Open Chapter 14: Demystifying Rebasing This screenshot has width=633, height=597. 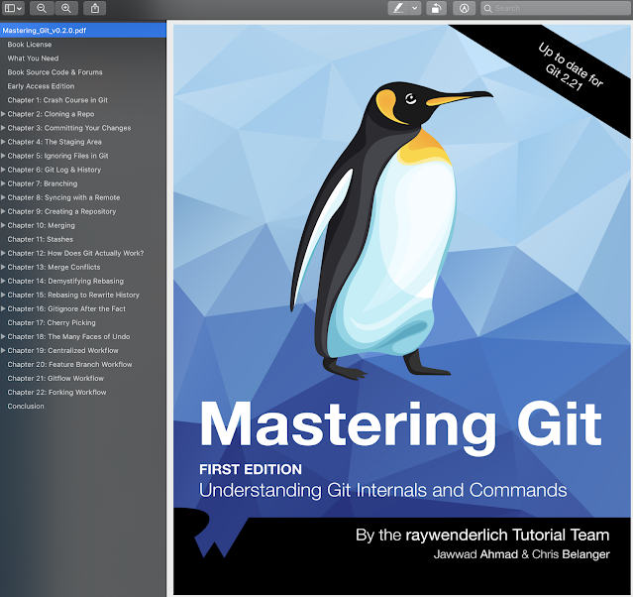tap(65, 281)
